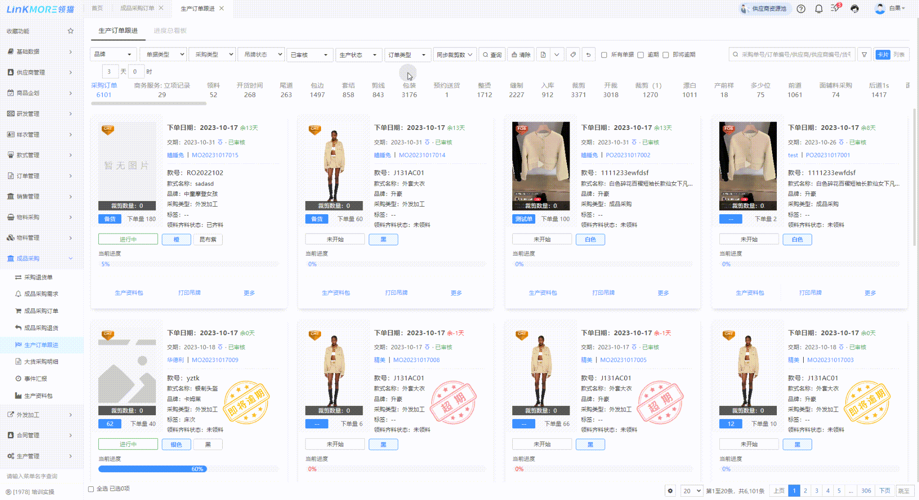Image resolution: width=919 pixels, height=500 pixels.
Task: Open the settings gear in pagination bar
Action: (670, 491)
